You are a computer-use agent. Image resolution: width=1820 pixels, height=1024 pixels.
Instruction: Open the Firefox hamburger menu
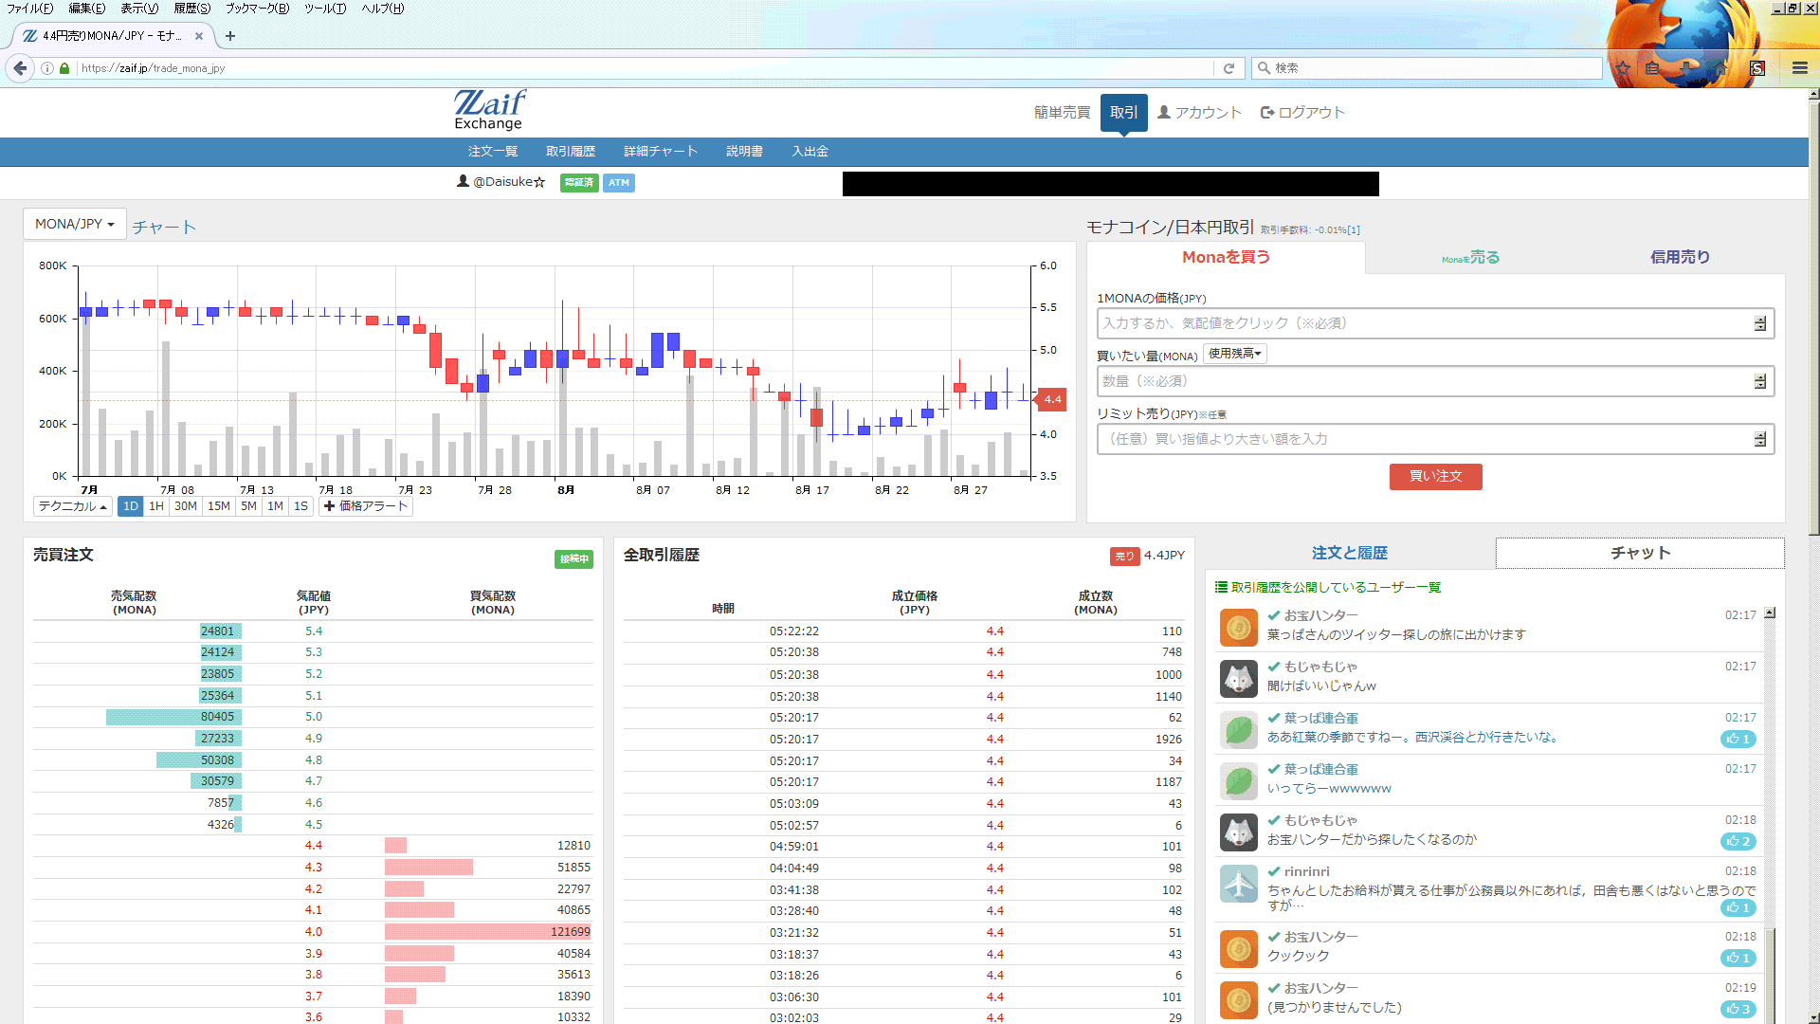coord(1799,68)
